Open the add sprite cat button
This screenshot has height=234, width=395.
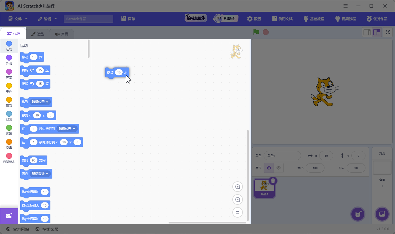click(x=358, y=214)
